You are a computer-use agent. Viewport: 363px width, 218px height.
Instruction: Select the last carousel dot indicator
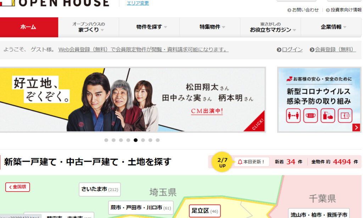click(x=158, y=140)
